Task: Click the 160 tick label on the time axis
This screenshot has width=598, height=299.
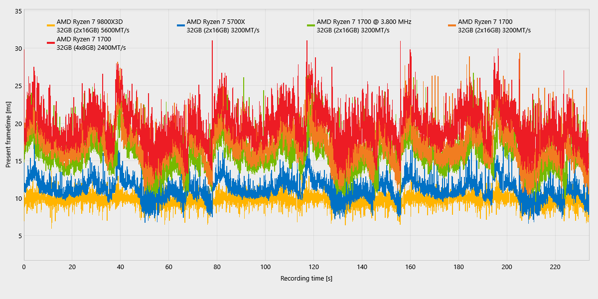Action: [410, 267]
